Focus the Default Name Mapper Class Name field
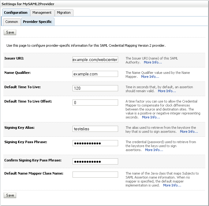 95,175
